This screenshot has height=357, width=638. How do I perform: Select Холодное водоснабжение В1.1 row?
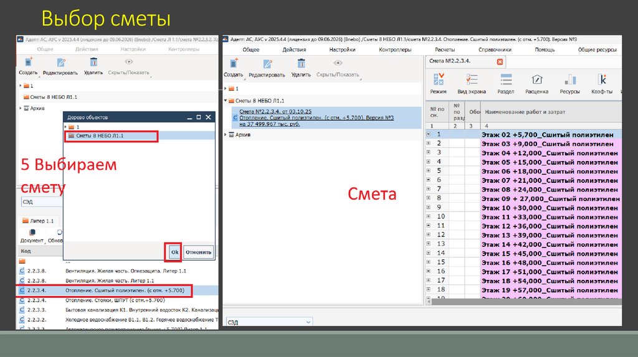point(118,320)
